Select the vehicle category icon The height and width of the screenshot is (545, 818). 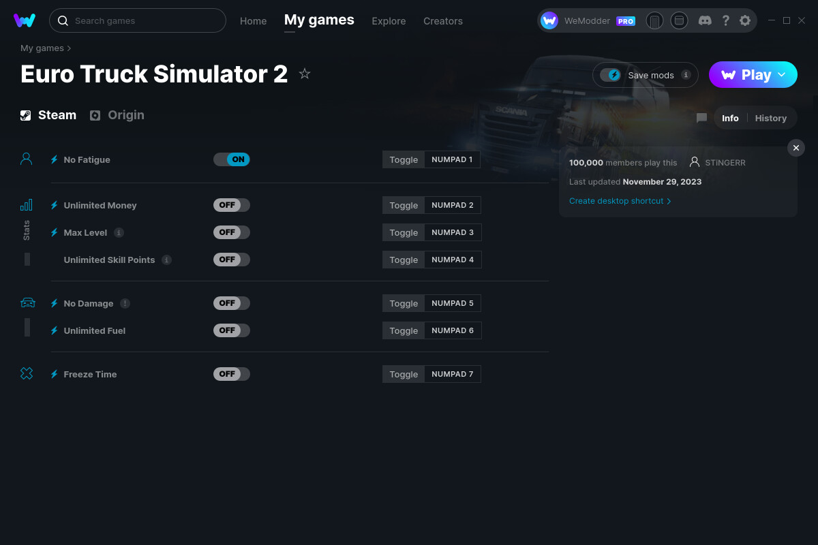[x=27, y=302]
